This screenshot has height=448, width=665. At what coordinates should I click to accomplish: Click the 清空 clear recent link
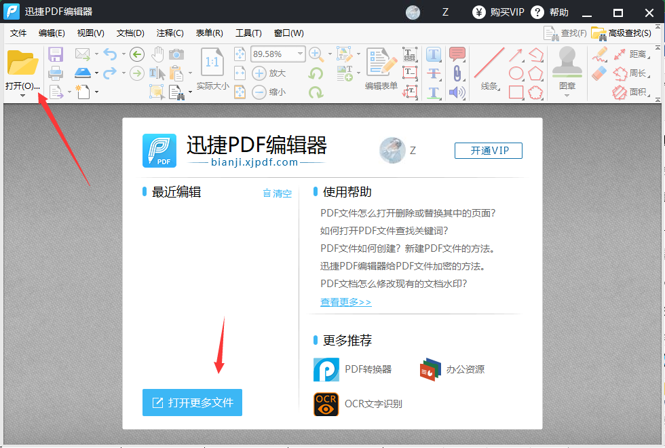(x=278, y=193)
